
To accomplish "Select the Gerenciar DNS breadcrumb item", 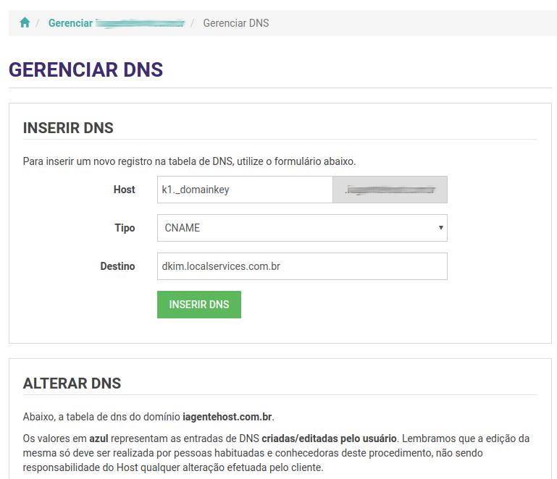I will click(x=235, y=23).
